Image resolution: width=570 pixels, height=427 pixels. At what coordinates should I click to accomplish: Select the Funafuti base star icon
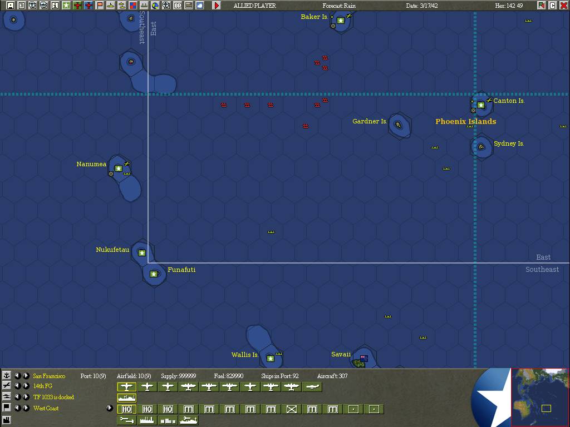(x=154, y=274)
